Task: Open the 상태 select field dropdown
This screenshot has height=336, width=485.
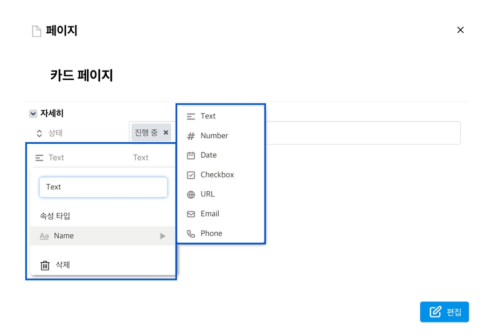Action: click(x=361, y=133)
